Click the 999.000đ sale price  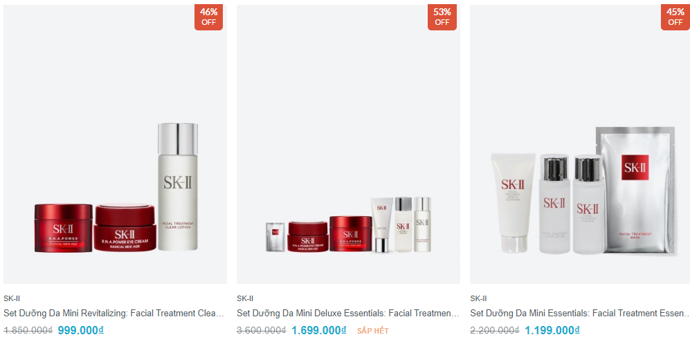[x=80, y=330]
